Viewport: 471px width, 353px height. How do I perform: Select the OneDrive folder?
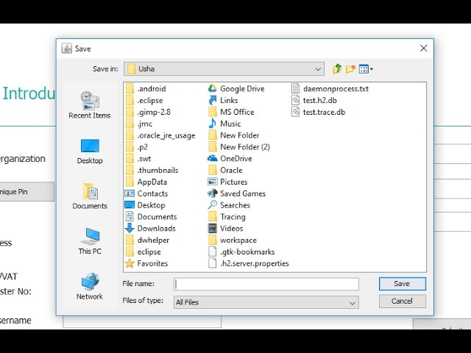(x=230, y=159)
